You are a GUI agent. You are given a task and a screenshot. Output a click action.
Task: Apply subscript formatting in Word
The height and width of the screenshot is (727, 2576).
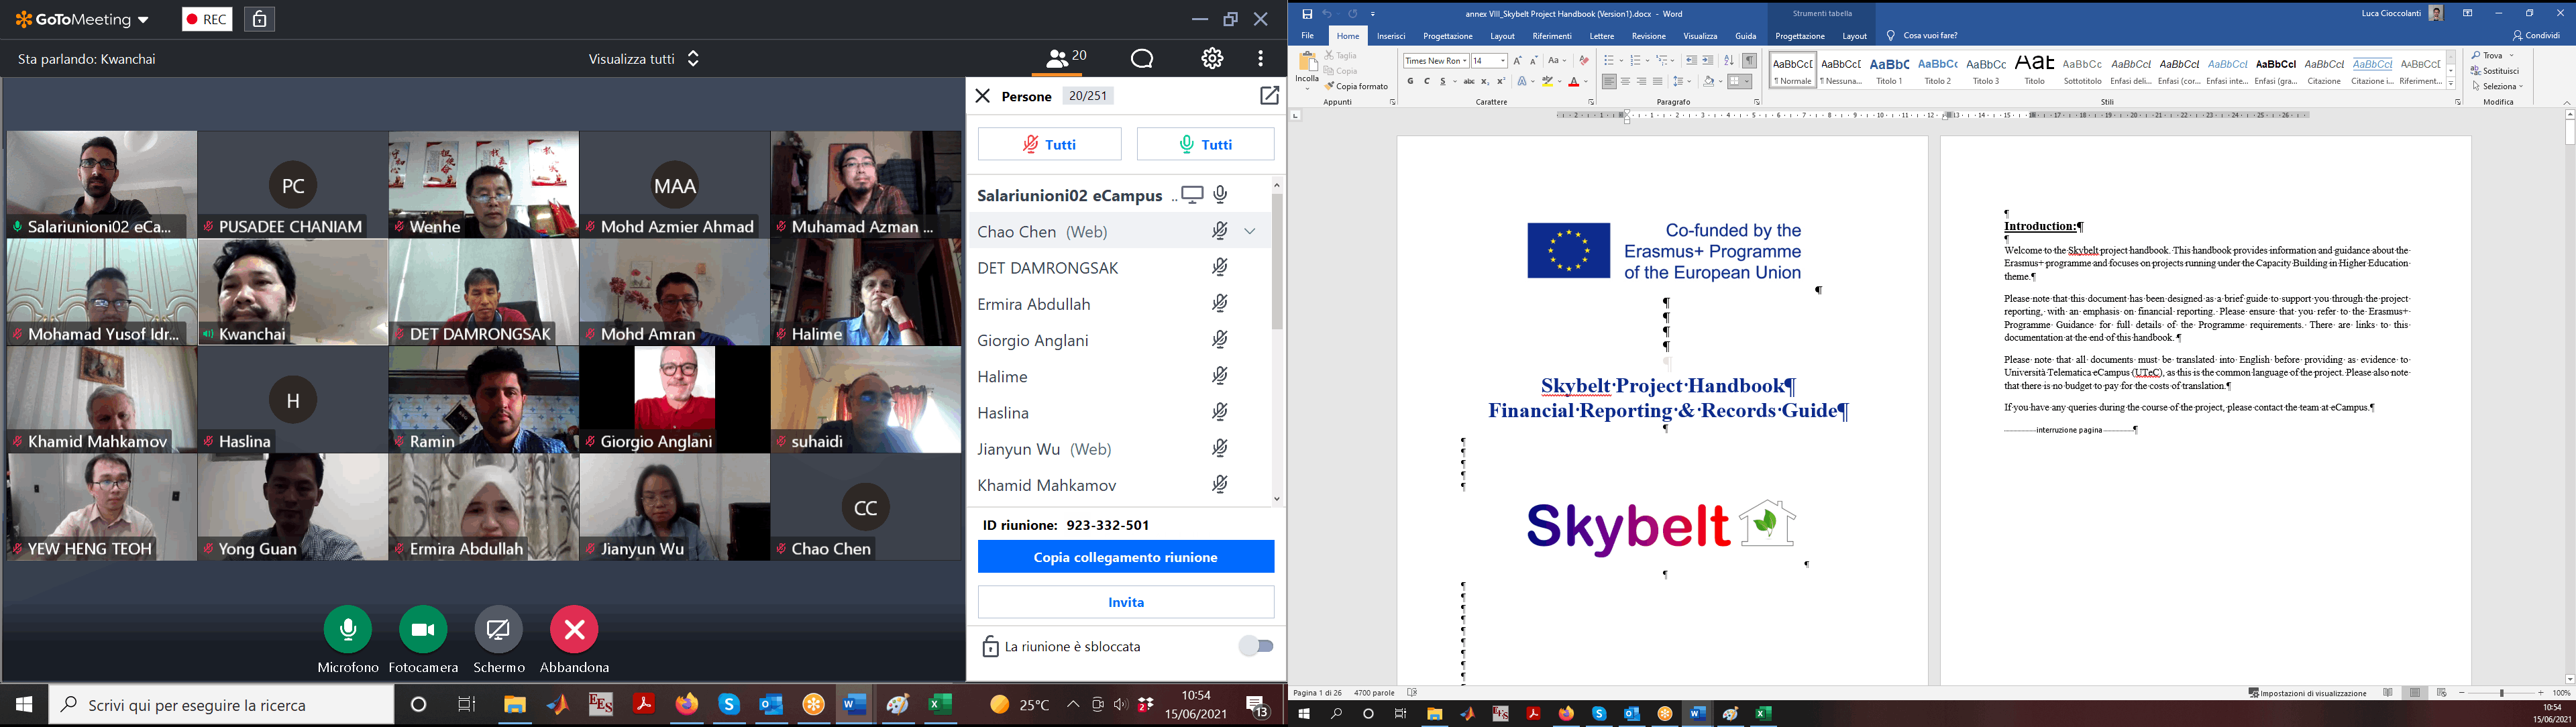pos(1485,81)
